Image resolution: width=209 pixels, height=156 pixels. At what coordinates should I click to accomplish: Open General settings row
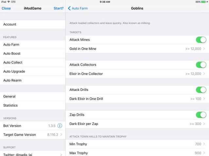[x=33, y=96]
